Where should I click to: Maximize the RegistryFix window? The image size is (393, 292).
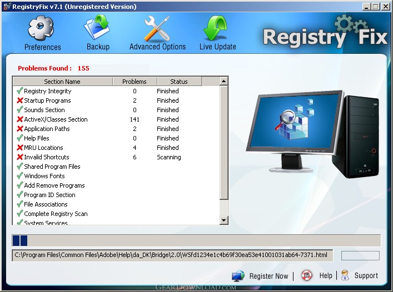click(x=375, y=7)
